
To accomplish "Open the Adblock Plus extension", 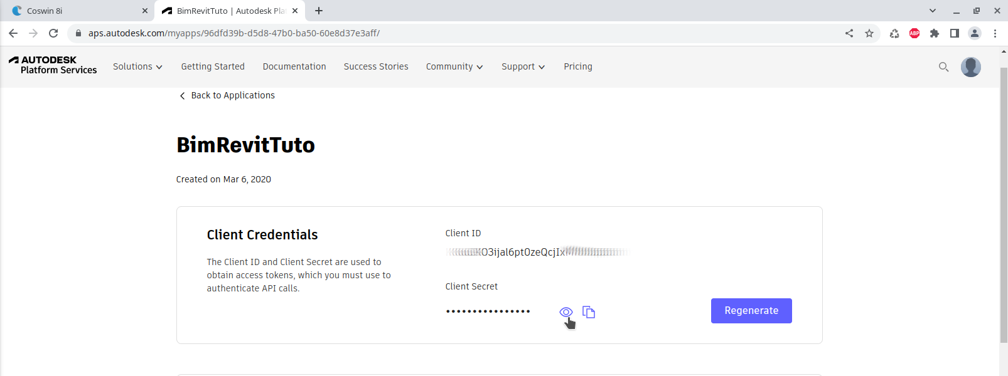I will pyautogui.click(x=914, y=33).
